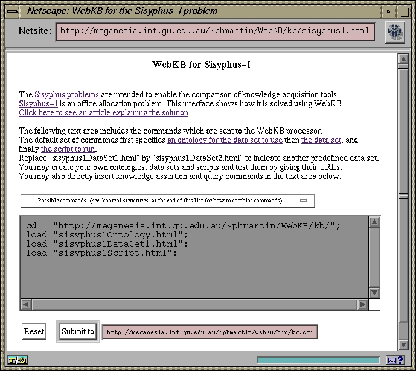The image size is (416, 371).
Task: Click the Netsite URL field
Action: (x=216, y=32)
